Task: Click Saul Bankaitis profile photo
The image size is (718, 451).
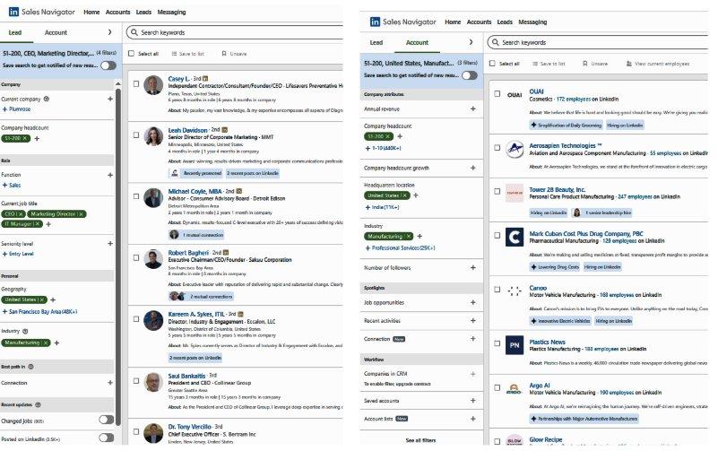Action: pyautogui.click(x=153, y=382)
